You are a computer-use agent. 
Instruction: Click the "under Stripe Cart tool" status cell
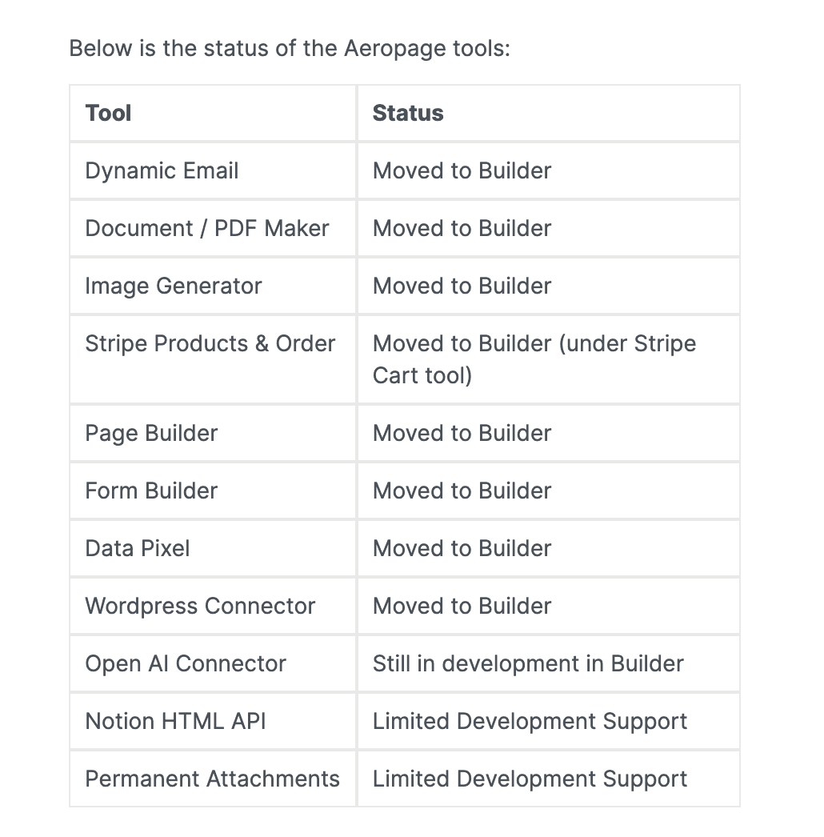tap(534, 359)
